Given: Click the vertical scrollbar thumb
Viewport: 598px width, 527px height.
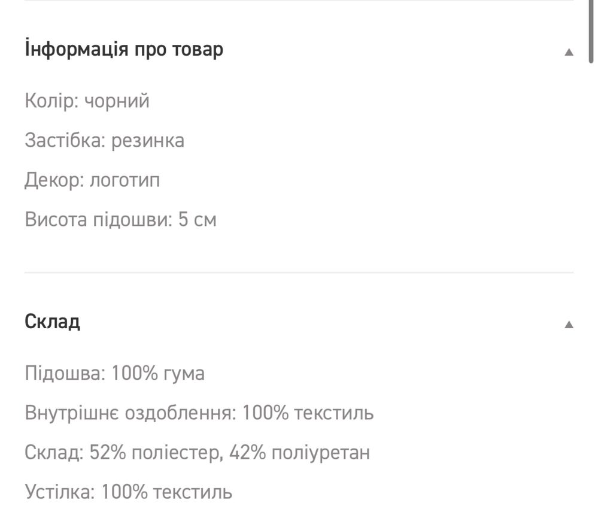Looking at the screenshot, I should click(x=591, y=31).
